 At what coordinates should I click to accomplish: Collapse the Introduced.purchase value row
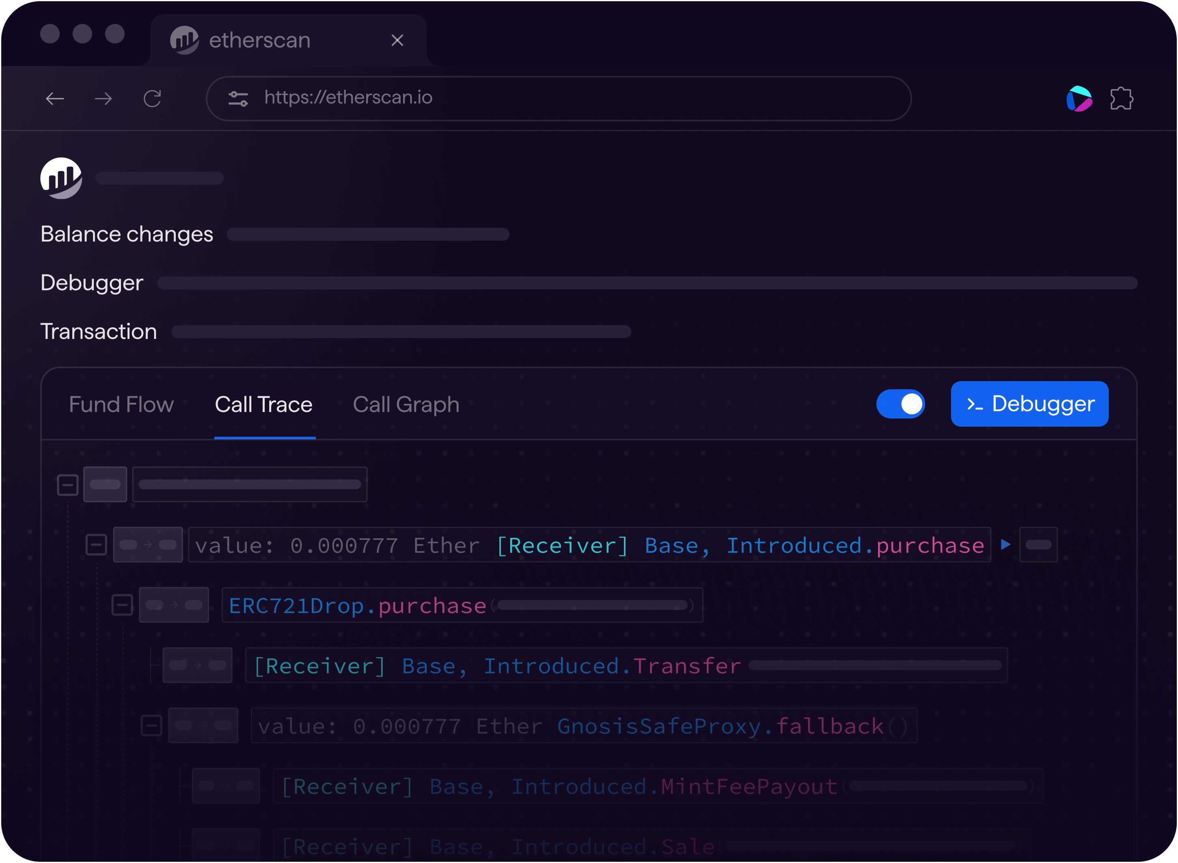(x=96, y=545)
